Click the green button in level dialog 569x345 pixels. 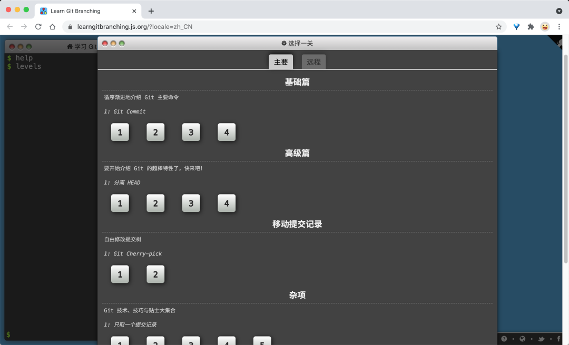(122, 44)
